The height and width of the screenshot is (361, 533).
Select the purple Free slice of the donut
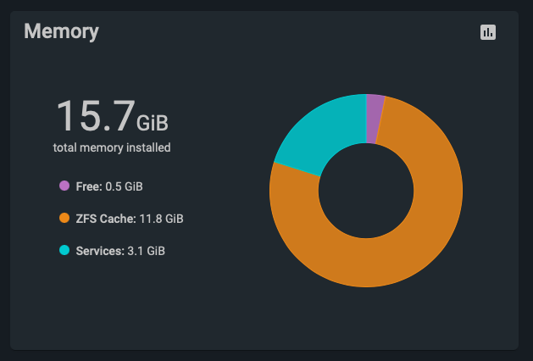click(375, 107)
